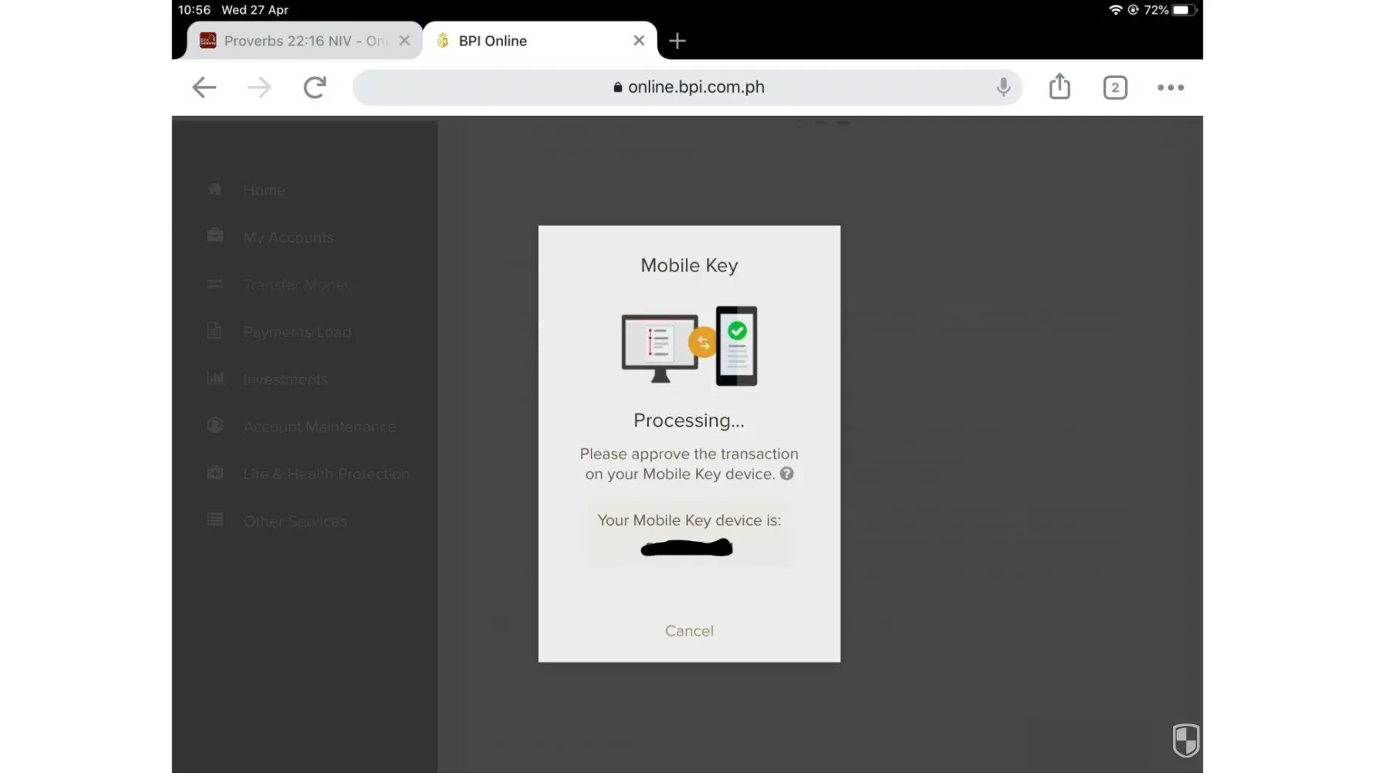Click the My Accounts briefcase icon

[215, 236]
